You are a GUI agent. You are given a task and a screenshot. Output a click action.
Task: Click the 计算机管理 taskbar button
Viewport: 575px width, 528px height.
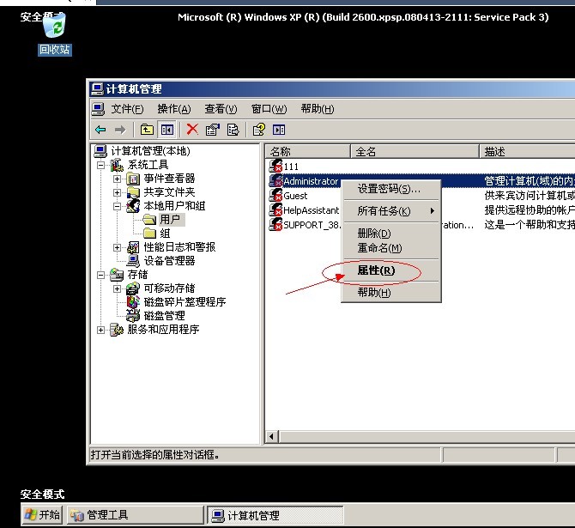coord(275,515)
